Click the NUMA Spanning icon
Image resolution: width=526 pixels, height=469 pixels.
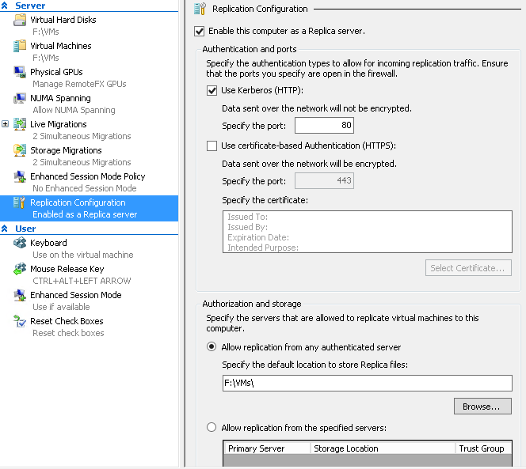click(x=20, y=98)
